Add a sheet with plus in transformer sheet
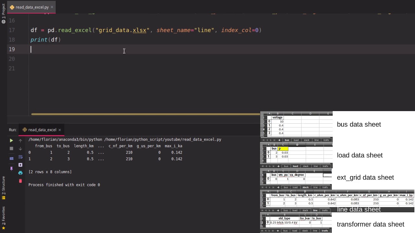Viewport: 415px width, 233px height. (x=278, y=231)
